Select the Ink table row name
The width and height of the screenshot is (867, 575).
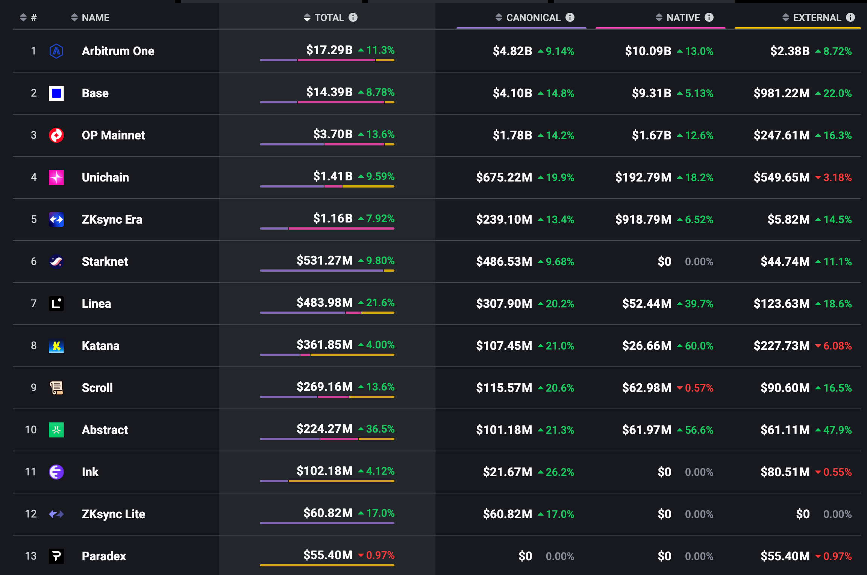coord(90,472)
